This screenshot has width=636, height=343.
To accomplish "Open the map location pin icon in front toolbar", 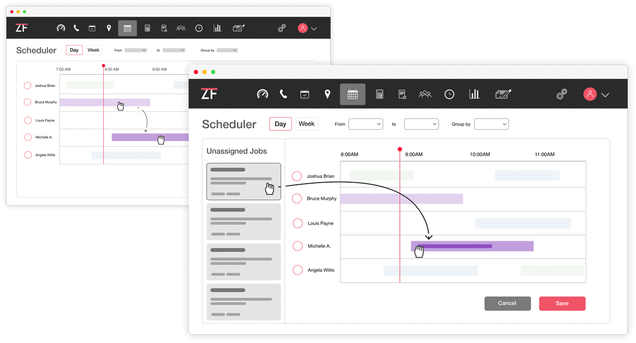I will click(x=328, y=94).
